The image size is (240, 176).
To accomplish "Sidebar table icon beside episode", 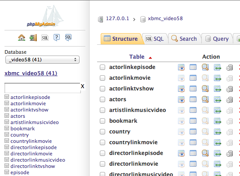I will [x=7, y=172].
